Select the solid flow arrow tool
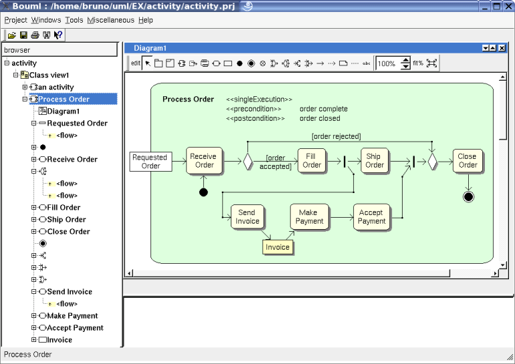 320,63
